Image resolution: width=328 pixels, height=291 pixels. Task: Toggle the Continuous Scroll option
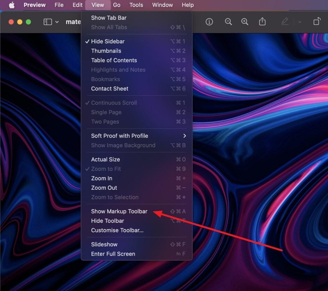click(x=136, y=103)
